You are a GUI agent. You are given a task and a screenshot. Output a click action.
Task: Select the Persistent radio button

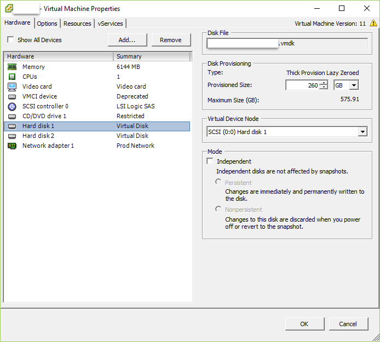(x=218, y=182)
